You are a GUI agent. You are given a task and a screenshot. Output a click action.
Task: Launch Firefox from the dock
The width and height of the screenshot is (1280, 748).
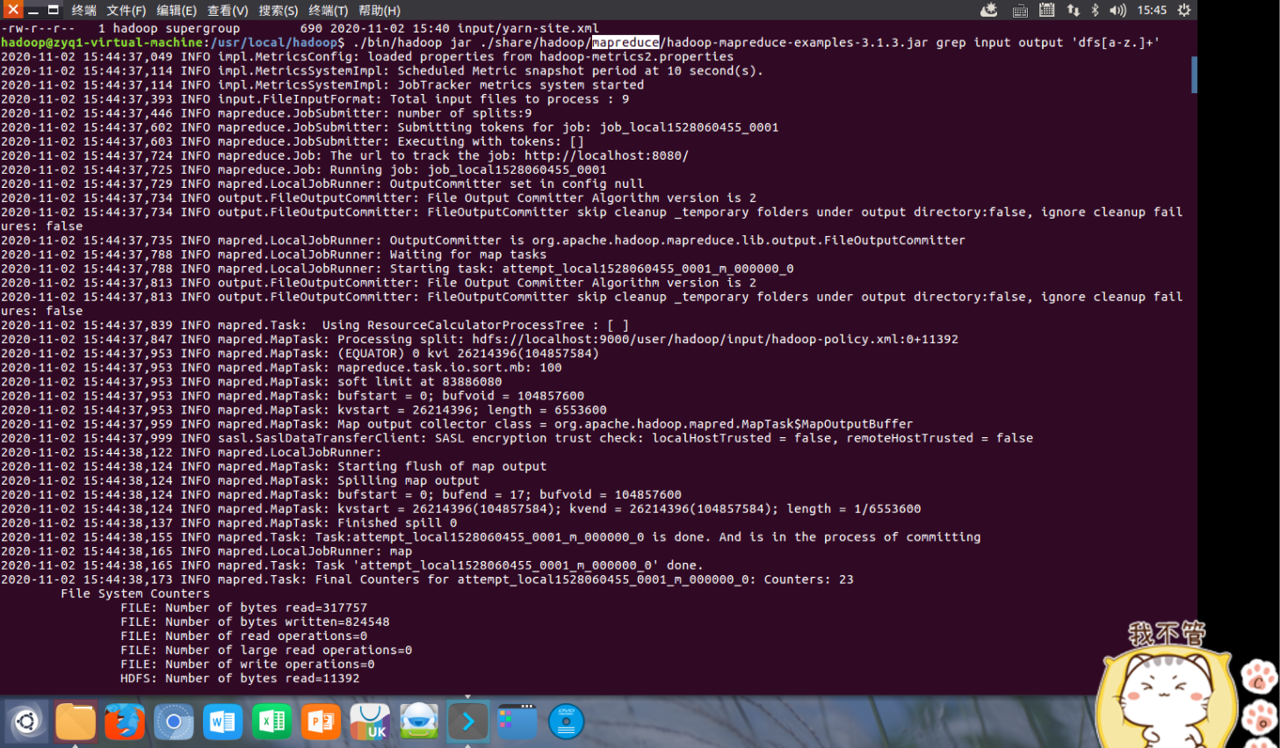pyautogui.click(x=125, y=722)
